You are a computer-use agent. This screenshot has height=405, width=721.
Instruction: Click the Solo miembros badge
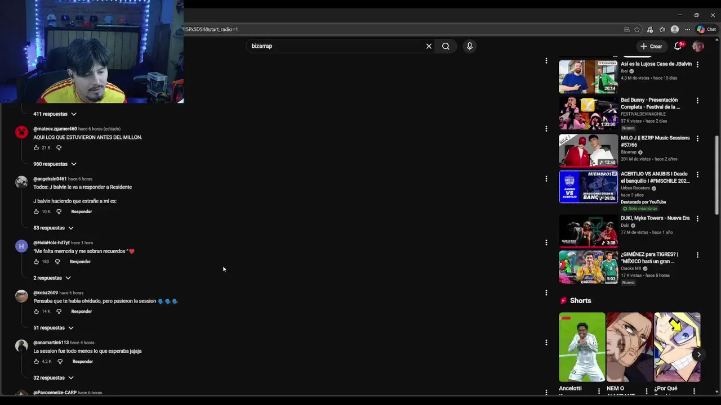639,209
